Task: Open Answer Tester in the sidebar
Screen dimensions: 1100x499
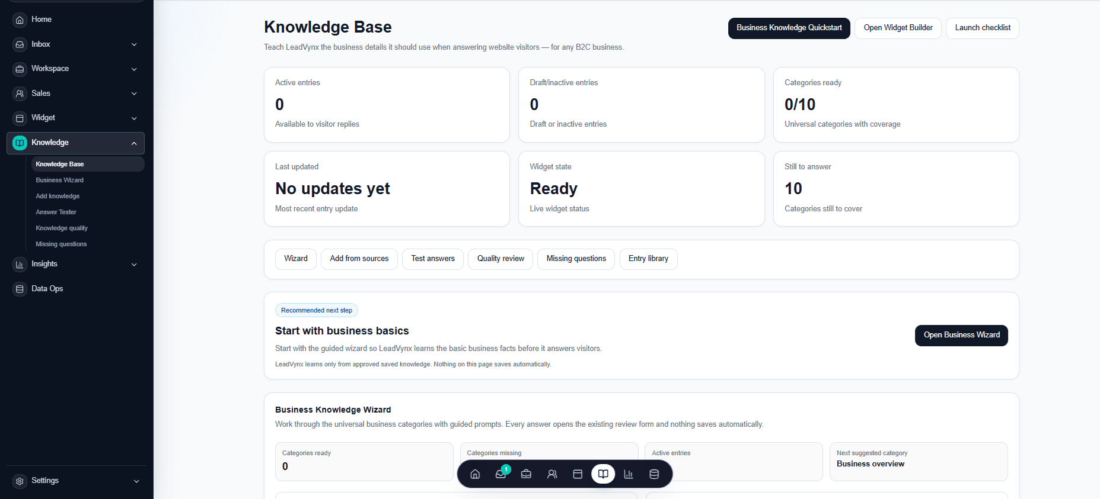Action: 88,212
